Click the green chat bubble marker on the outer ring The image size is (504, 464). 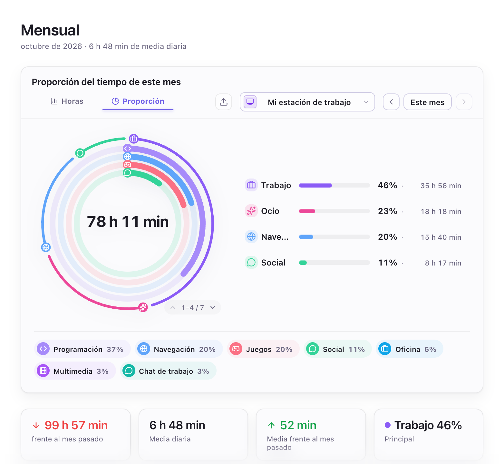80,153
